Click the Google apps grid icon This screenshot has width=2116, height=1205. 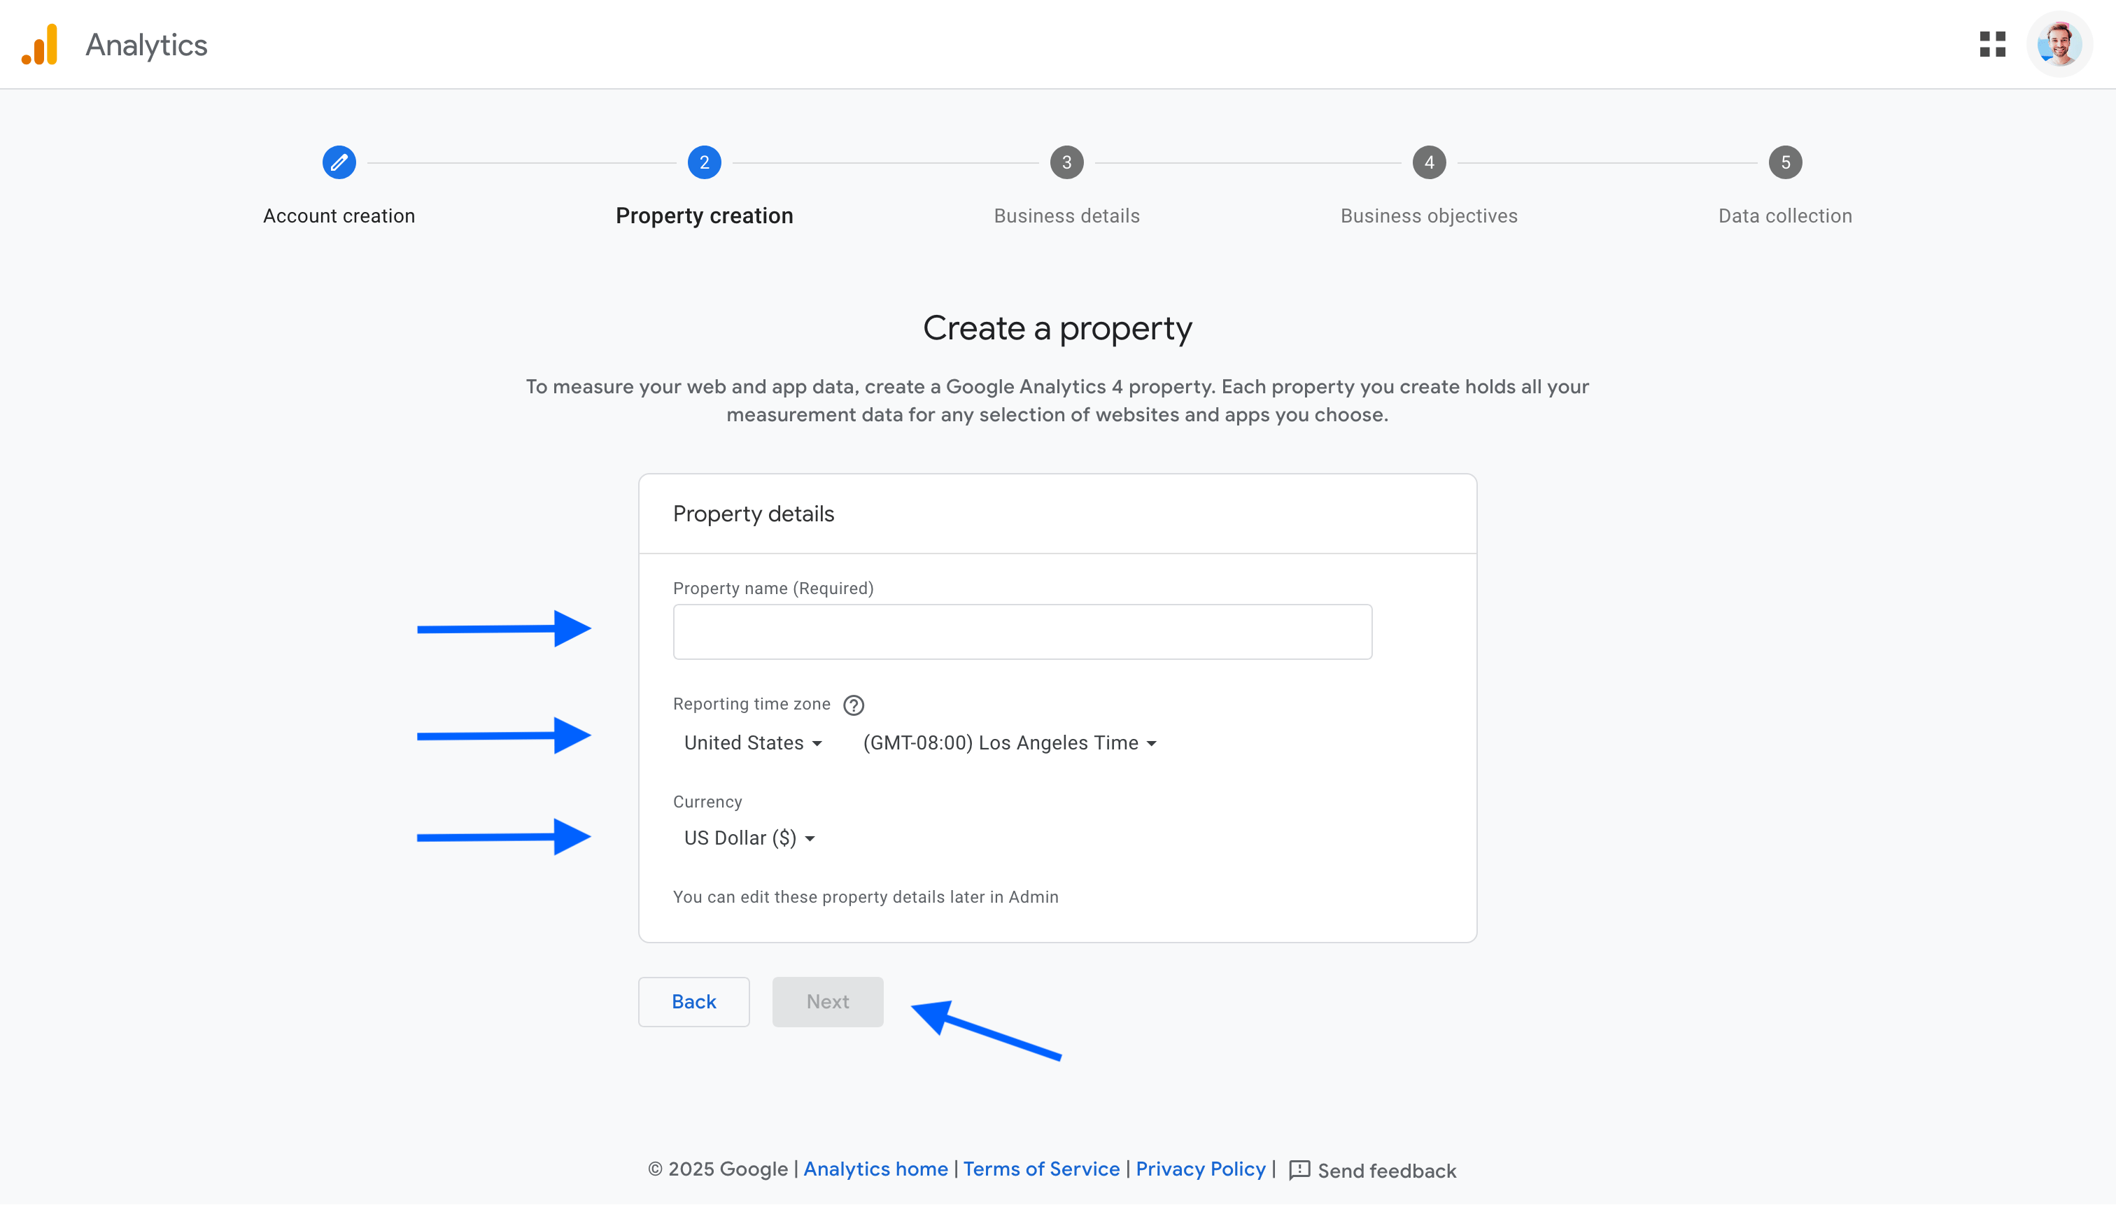(1992, 41)
